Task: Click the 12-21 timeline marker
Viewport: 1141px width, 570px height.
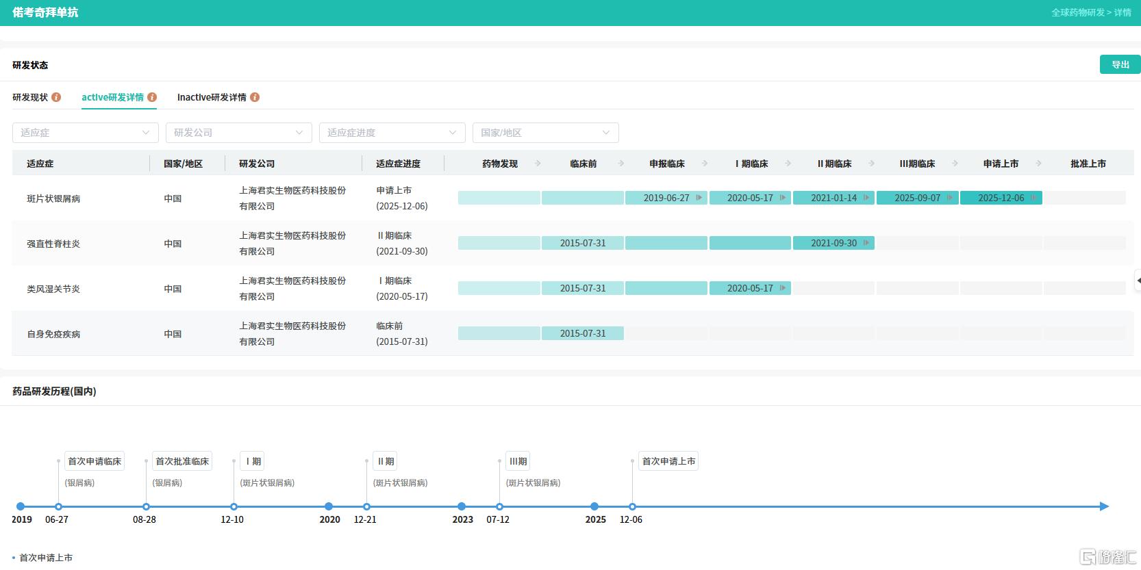Action: click(x=366, y=506)
